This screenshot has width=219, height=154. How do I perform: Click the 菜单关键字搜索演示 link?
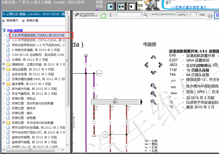tap(189, 7)
